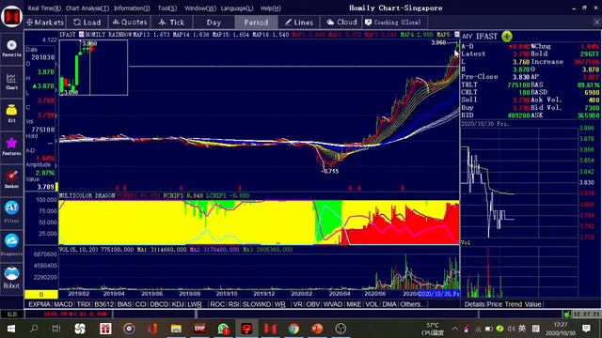This screenshot has width=602, height=338.
Task: Open the Lines drawing tool
Action: [299, 23]
